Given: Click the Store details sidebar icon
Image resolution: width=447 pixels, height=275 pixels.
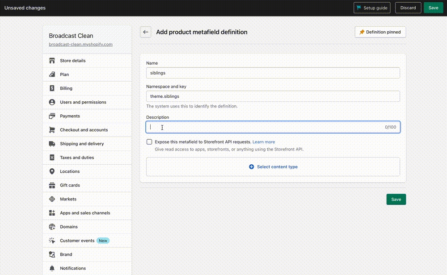Looking at the screenshot, I should pyautogui.click(x=52, y=61).
